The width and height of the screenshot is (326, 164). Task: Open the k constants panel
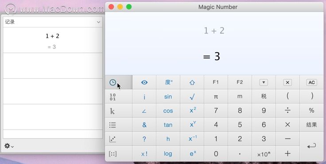pyautogui.click(x=119, y=111)
